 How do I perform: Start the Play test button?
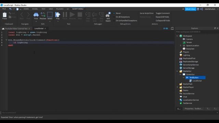click(57, 14)
